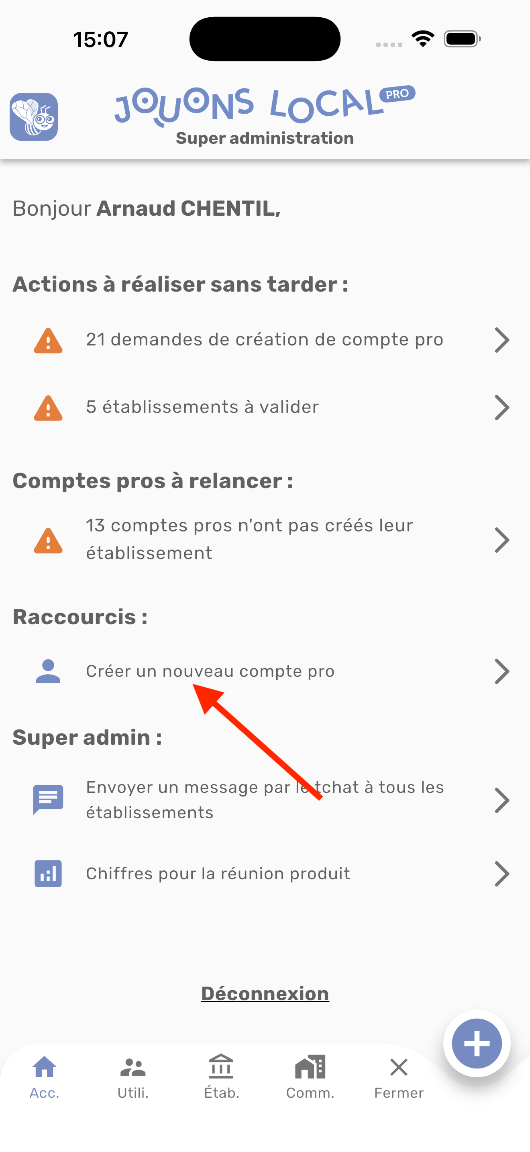Open chevron for 5 établissements à valider
This screenshot has width=530, height=1152.
coord(502,408)
